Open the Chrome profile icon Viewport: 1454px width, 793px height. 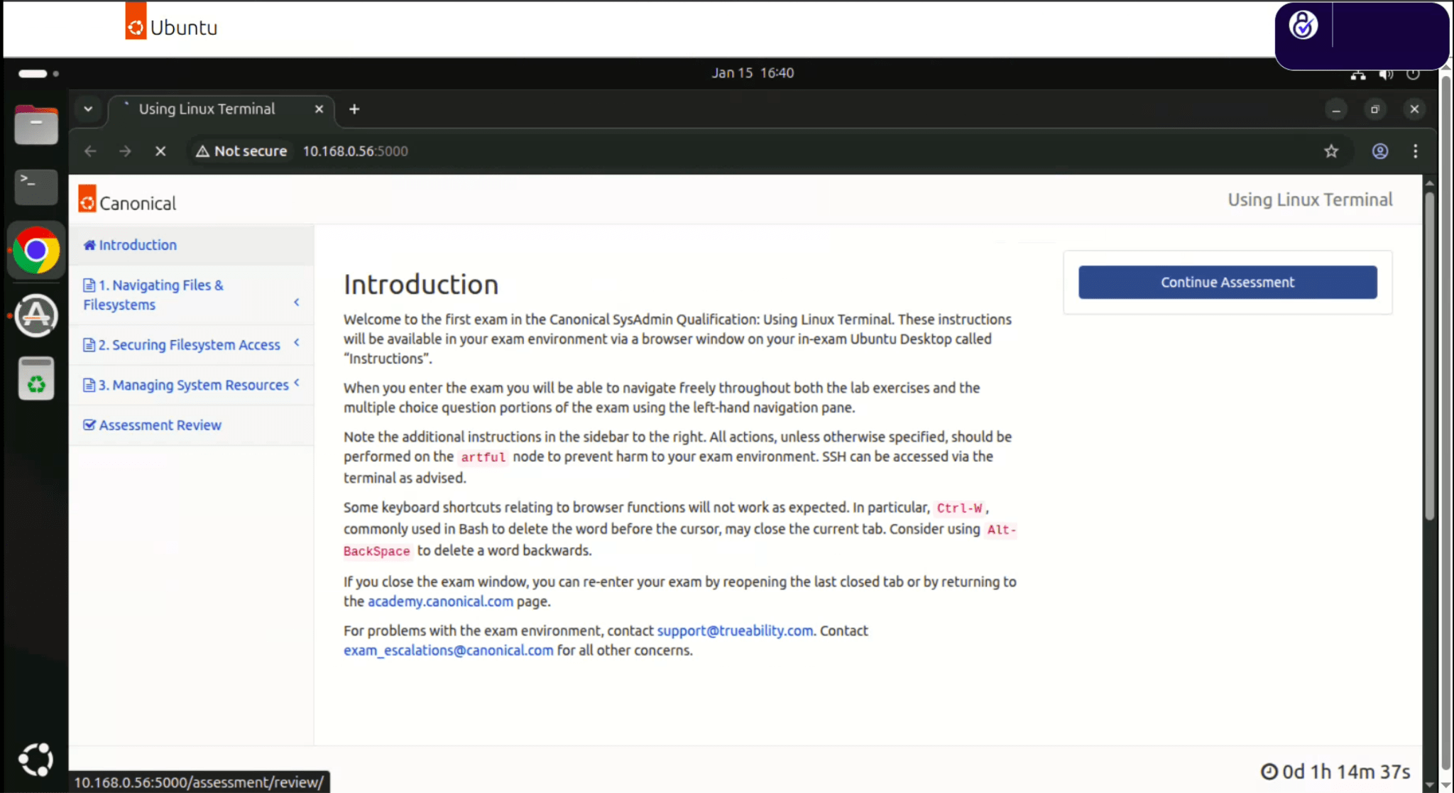coord(1379,151)
